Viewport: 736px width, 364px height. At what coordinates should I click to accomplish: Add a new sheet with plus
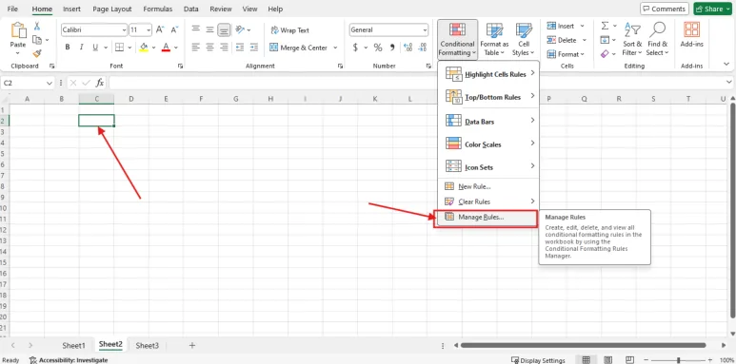192,346
